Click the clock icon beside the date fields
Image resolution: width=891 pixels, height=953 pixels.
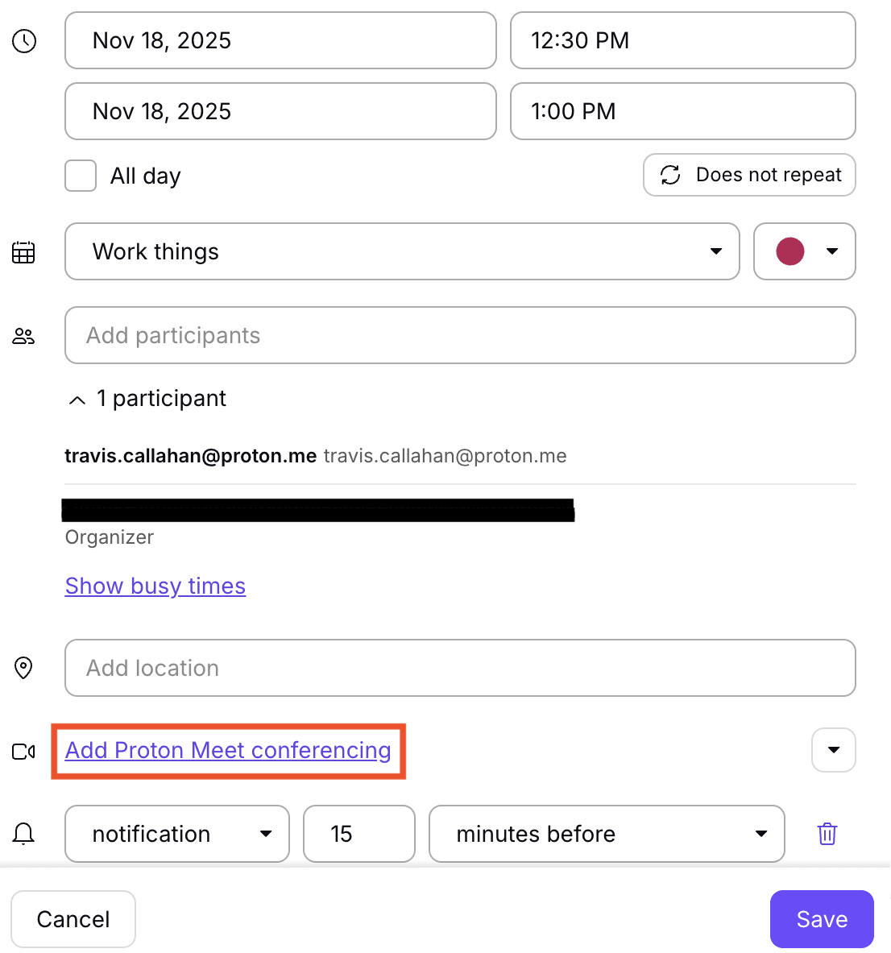click(24, 41)
